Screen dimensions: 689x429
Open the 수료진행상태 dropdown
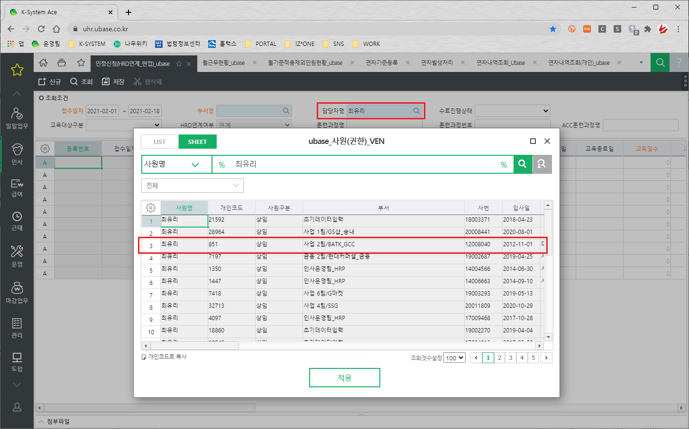click(513, 111)
